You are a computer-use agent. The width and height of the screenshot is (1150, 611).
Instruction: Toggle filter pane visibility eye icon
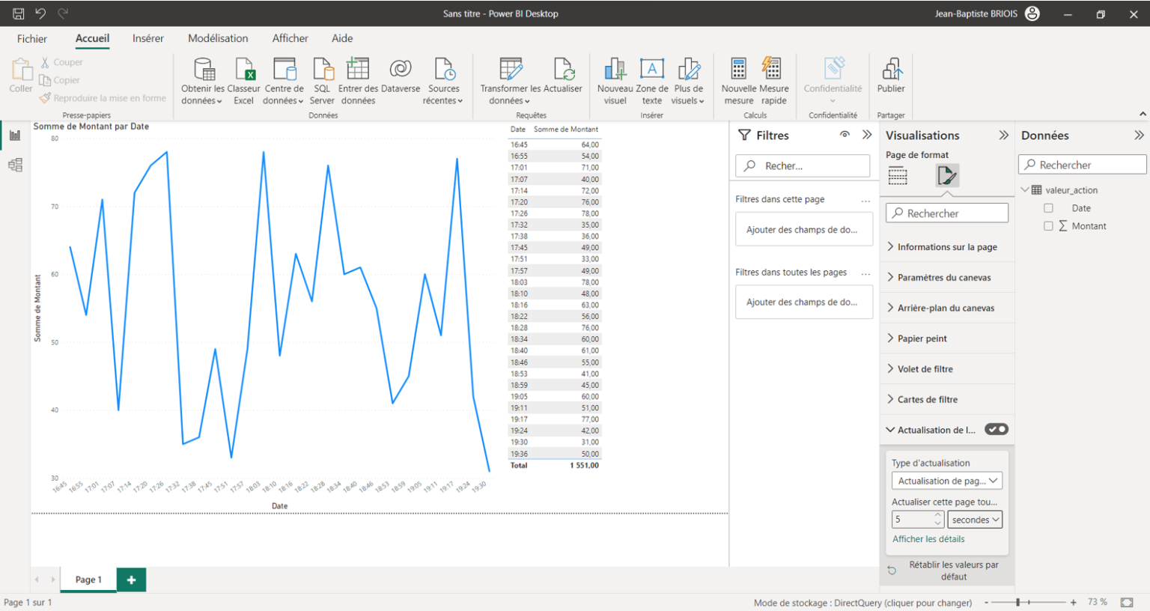click(845, 135)
